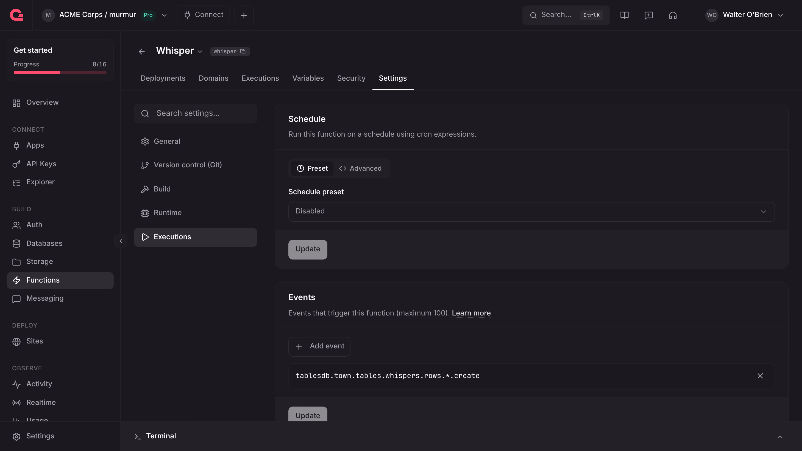Select Executions in the settings list
The height and width of the screenshot is (451, 802).
(196, 237)
